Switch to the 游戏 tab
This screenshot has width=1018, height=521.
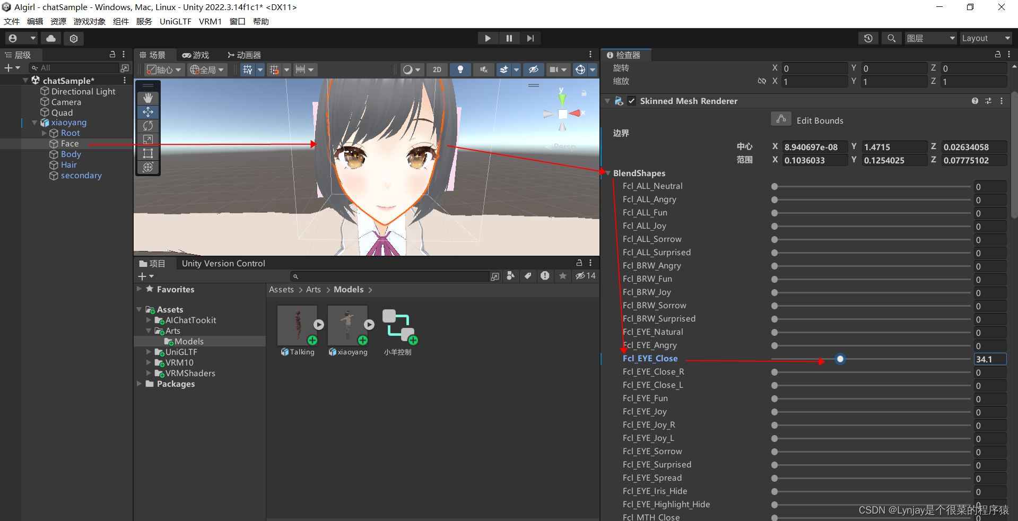coord(195,55)
